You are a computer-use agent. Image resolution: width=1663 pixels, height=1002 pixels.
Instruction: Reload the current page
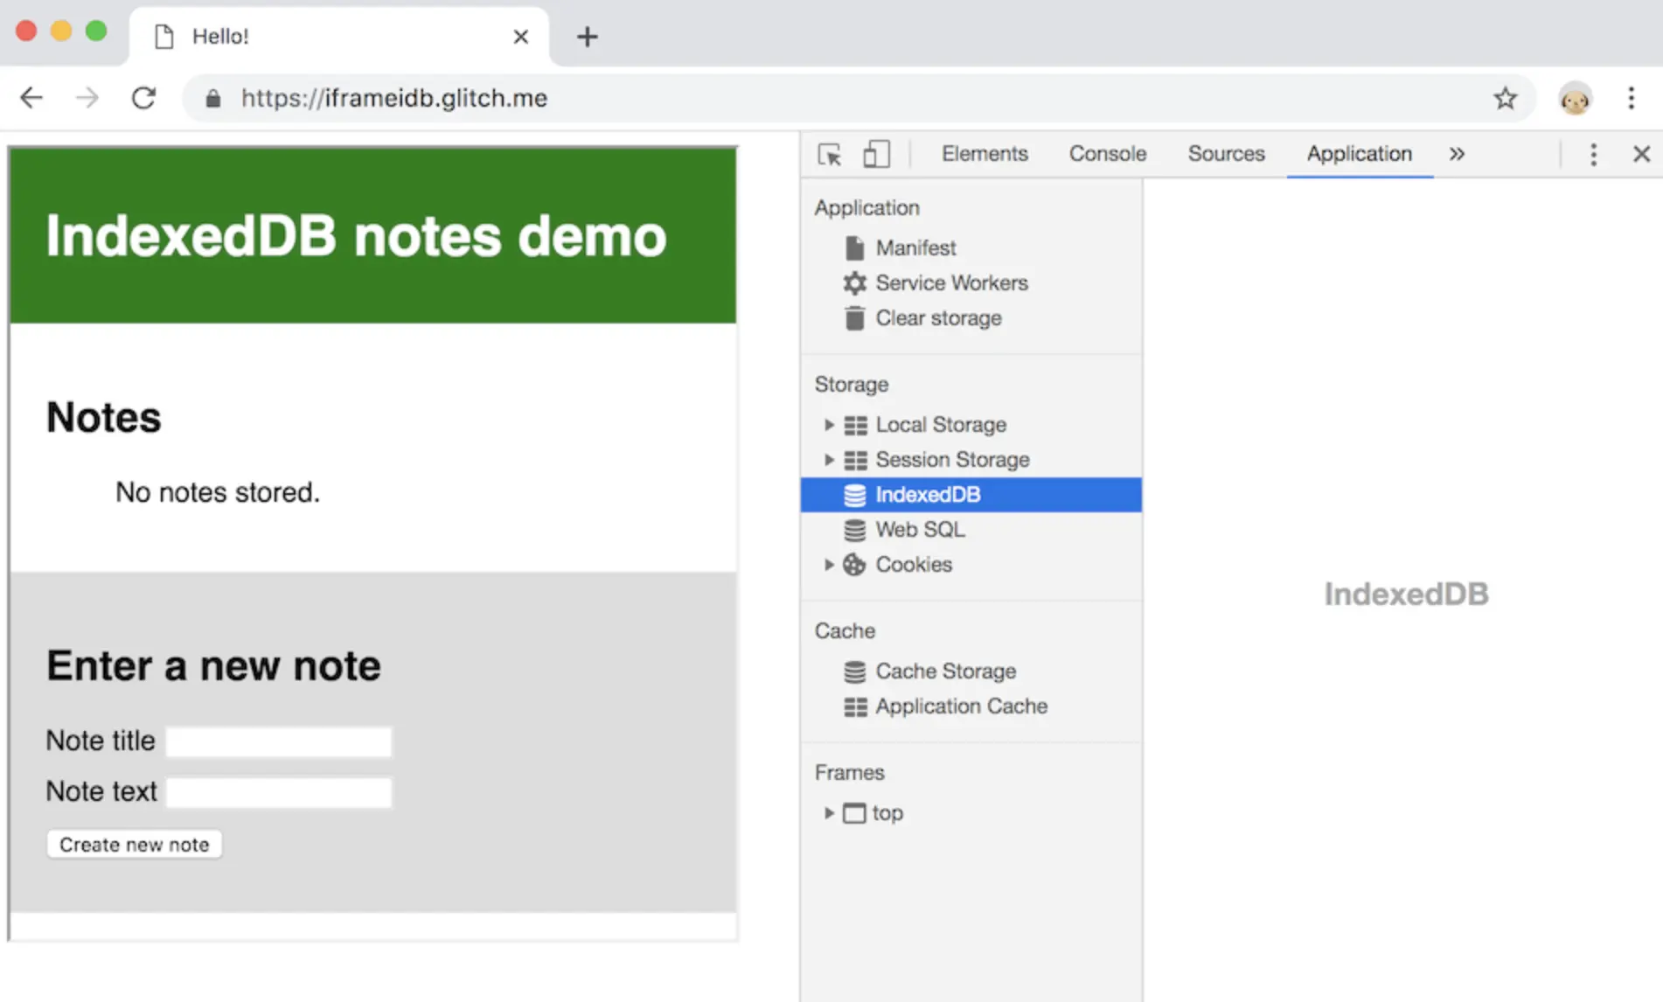[143, 98]
